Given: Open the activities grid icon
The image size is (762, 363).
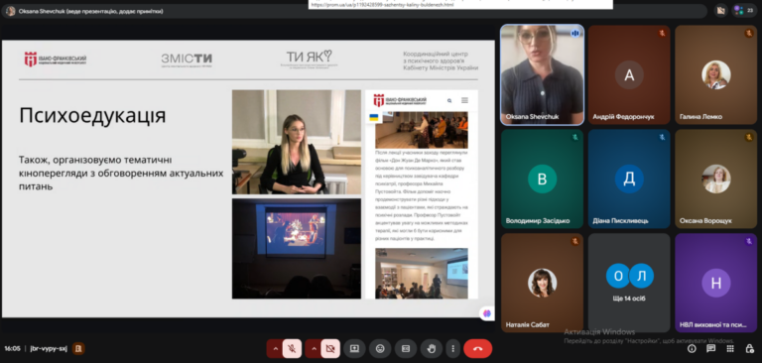Looking at the screenshot, I should pyautogui.click(x=730, y=348).
